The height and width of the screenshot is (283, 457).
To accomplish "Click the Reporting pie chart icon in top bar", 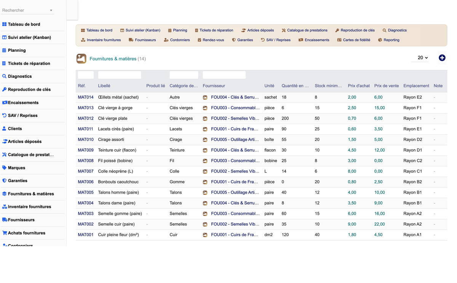I will pos(380,40).
